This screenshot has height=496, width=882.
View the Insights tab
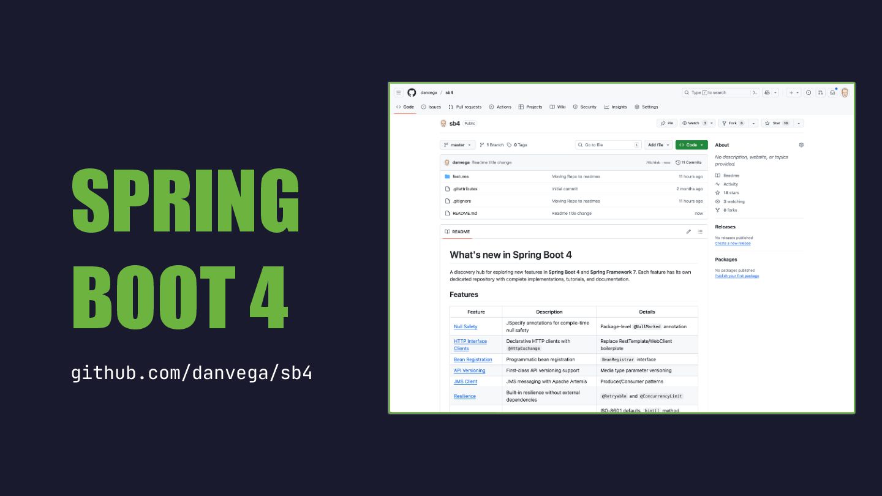click(616, 107)
